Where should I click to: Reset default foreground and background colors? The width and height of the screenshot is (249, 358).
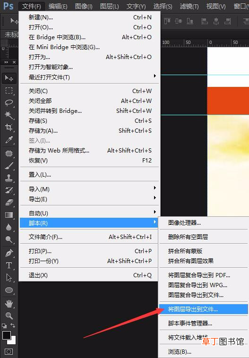pyautogui.click(x=4, y=326)
